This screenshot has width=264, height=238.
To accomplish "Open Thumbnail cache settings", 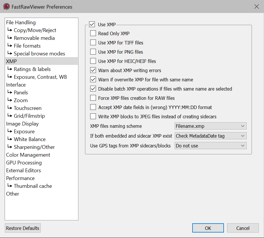I will pos(33,186).
